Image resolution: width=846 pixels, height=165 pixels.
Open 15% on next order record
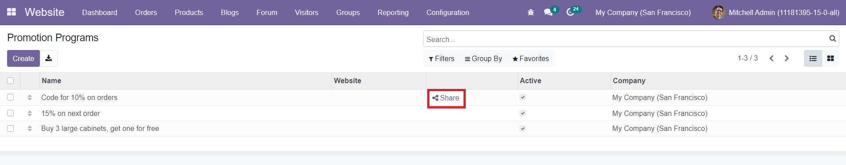coord(70,113)
